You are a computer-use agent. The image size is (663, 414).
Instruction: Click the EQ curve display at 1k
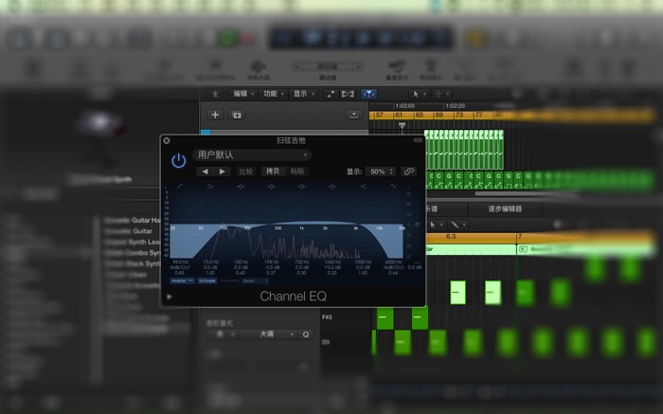pyautogui.click(x=301, y=228)
